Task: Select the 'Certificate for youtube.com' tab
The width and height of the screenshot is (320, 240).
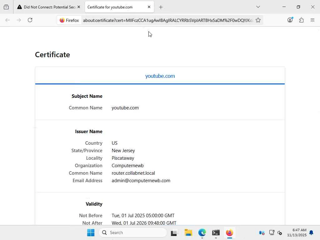Action: click(x=119, y=7)
